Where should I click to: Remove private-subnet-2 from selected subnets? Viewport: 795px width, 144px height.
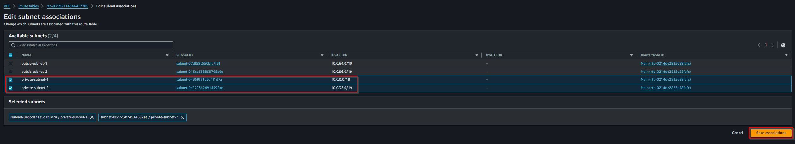click(182, 117)
